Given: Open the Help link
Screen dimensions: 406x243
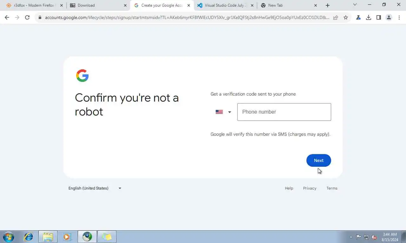Looking at the screenshot, I should (x=289, y=188).
